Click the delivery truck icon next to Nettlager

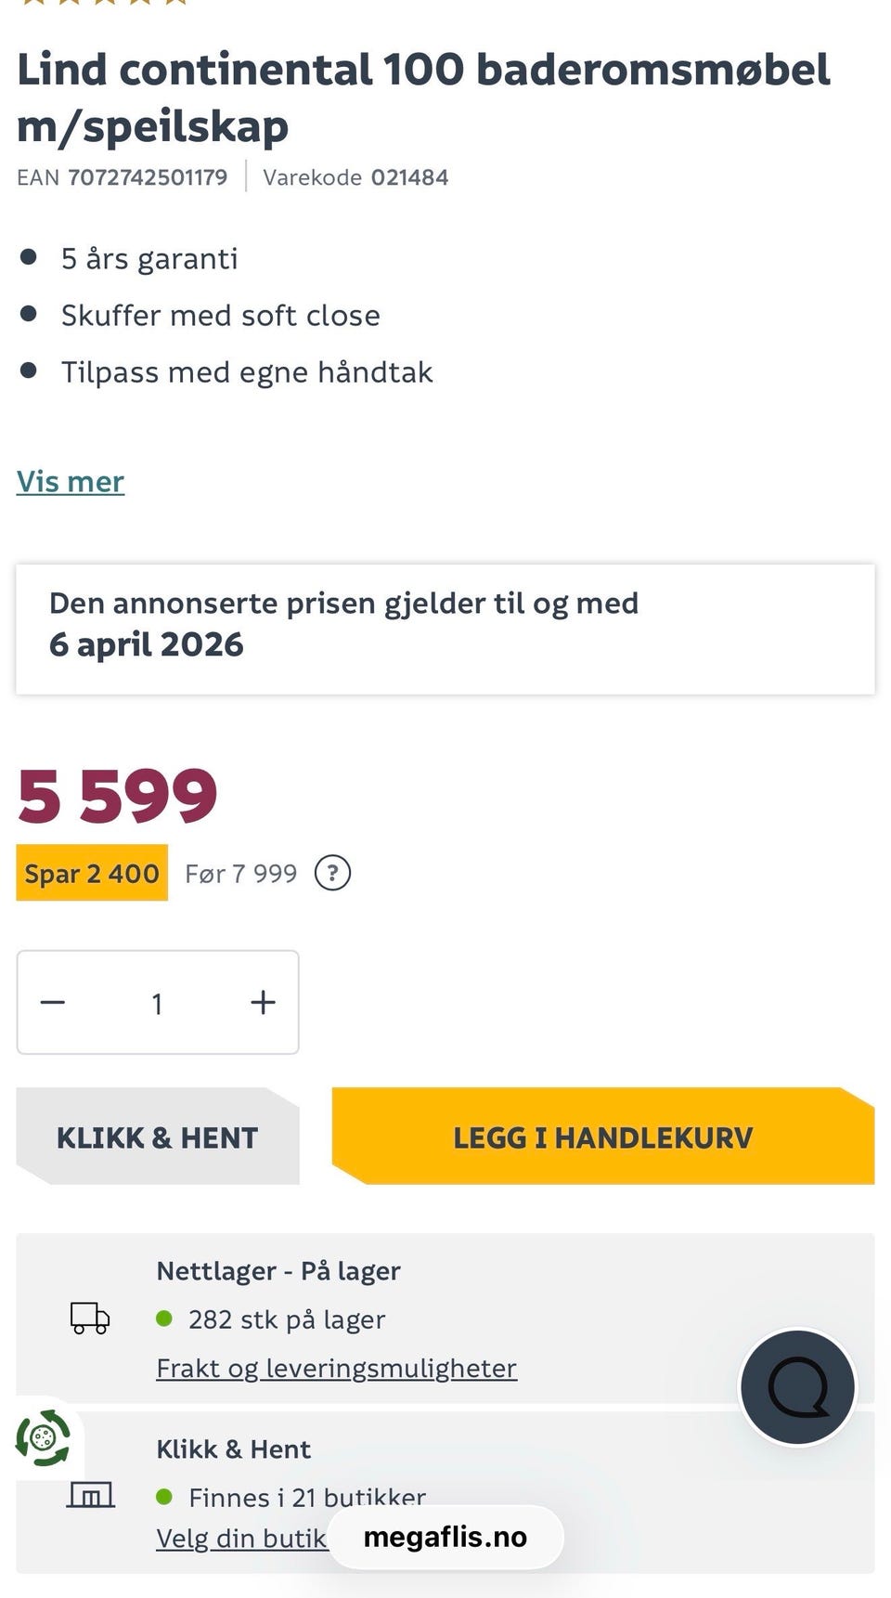[x=89, y=1319]
